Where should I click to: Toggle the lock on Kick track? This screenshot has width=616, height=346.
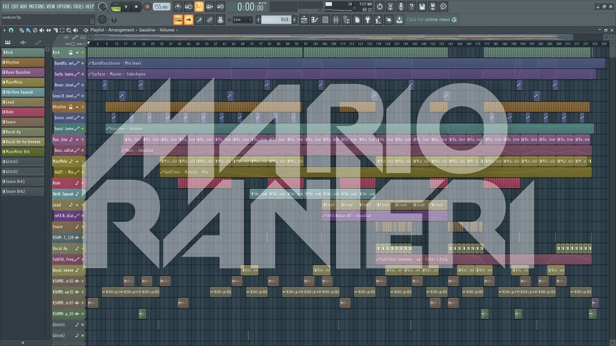pyautogui.click(x=71, y=52)
